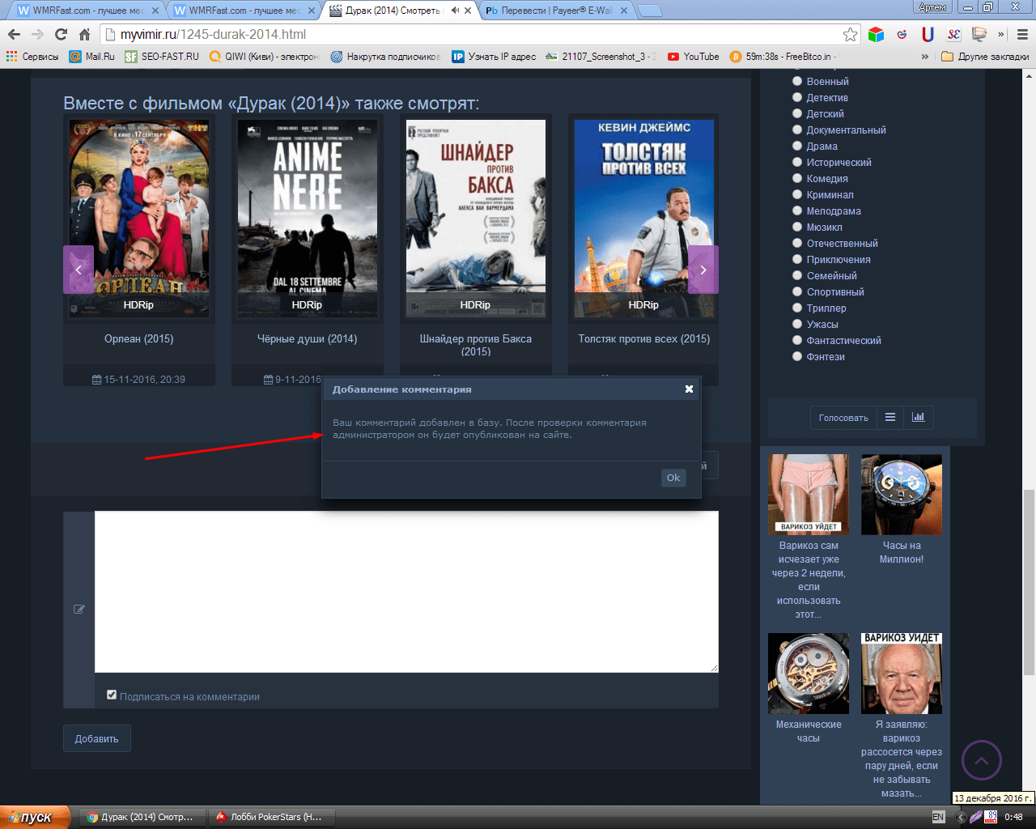Click system clock 0:48

(x=1013, y=817)
